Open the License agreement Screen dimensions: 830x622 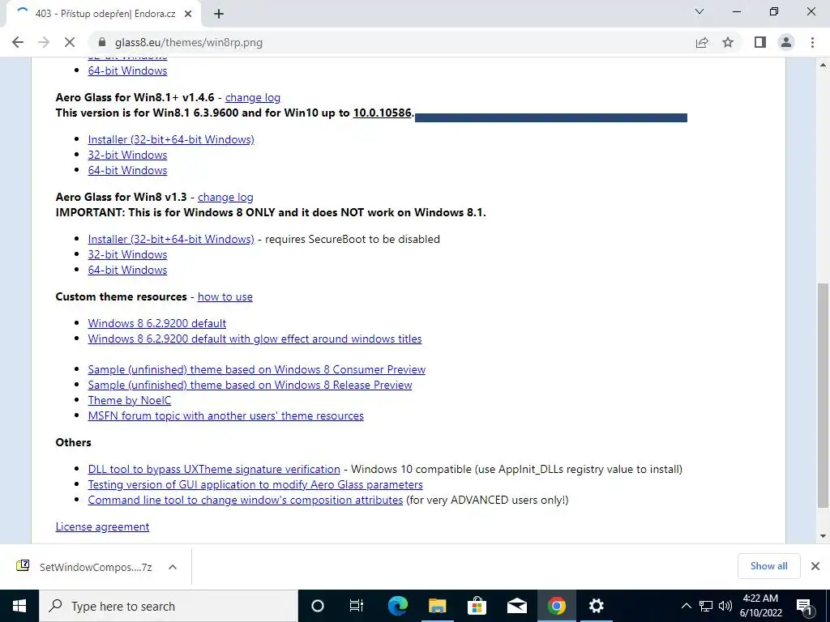103,526
